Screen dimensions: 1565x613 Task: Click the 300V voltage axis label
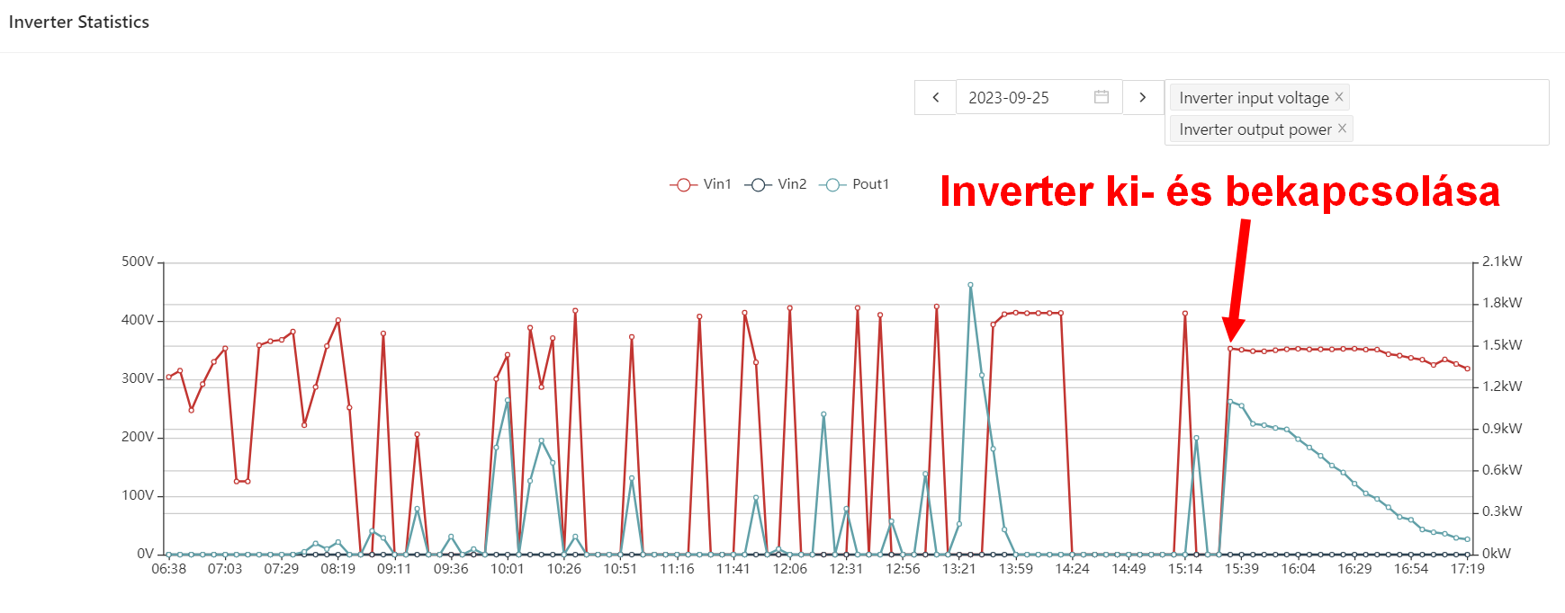(138, 378)
